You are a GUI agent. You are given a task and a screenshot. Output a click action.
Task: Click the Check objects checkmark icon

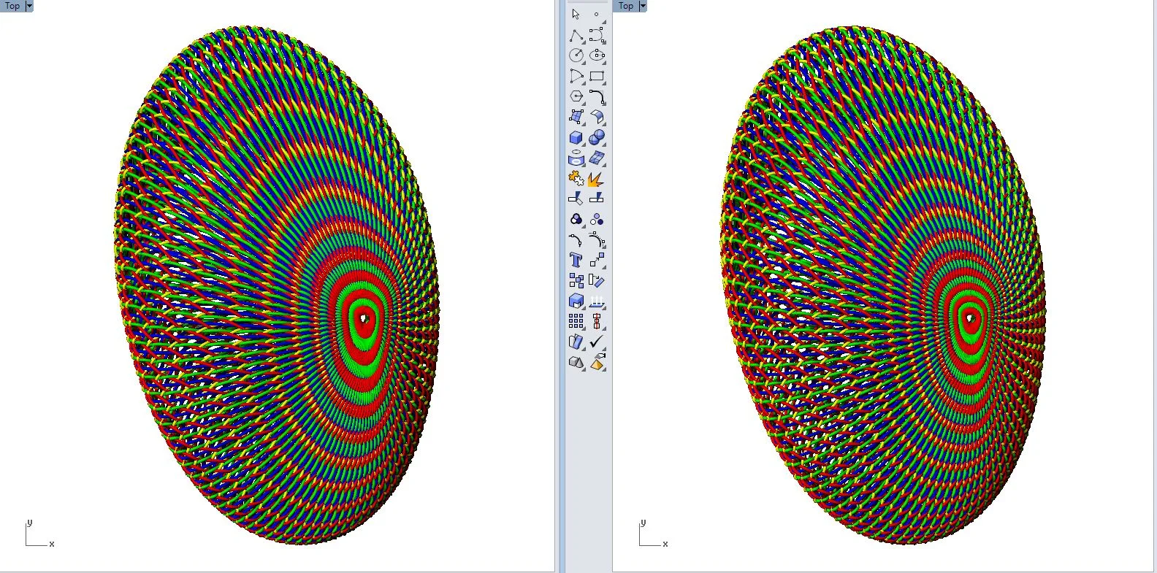click(x=597, y=342)
